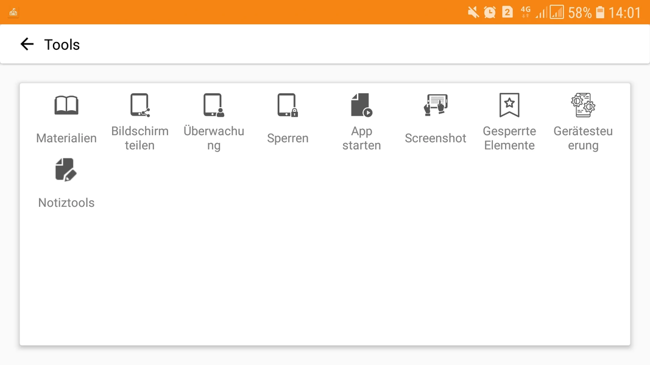Viewport: 650px width, 365px height.
Task: Tap the Gerätesteuerung label text
Action: click(x=583, y=138)
